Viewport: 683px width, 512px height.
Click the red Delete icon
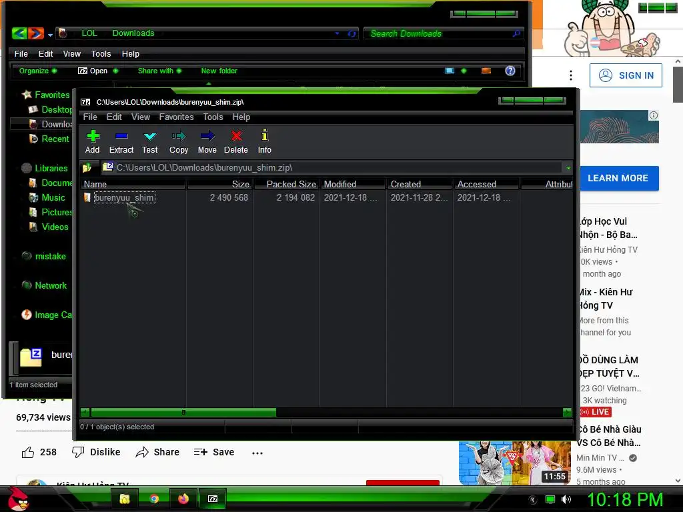tap(236, 142)
